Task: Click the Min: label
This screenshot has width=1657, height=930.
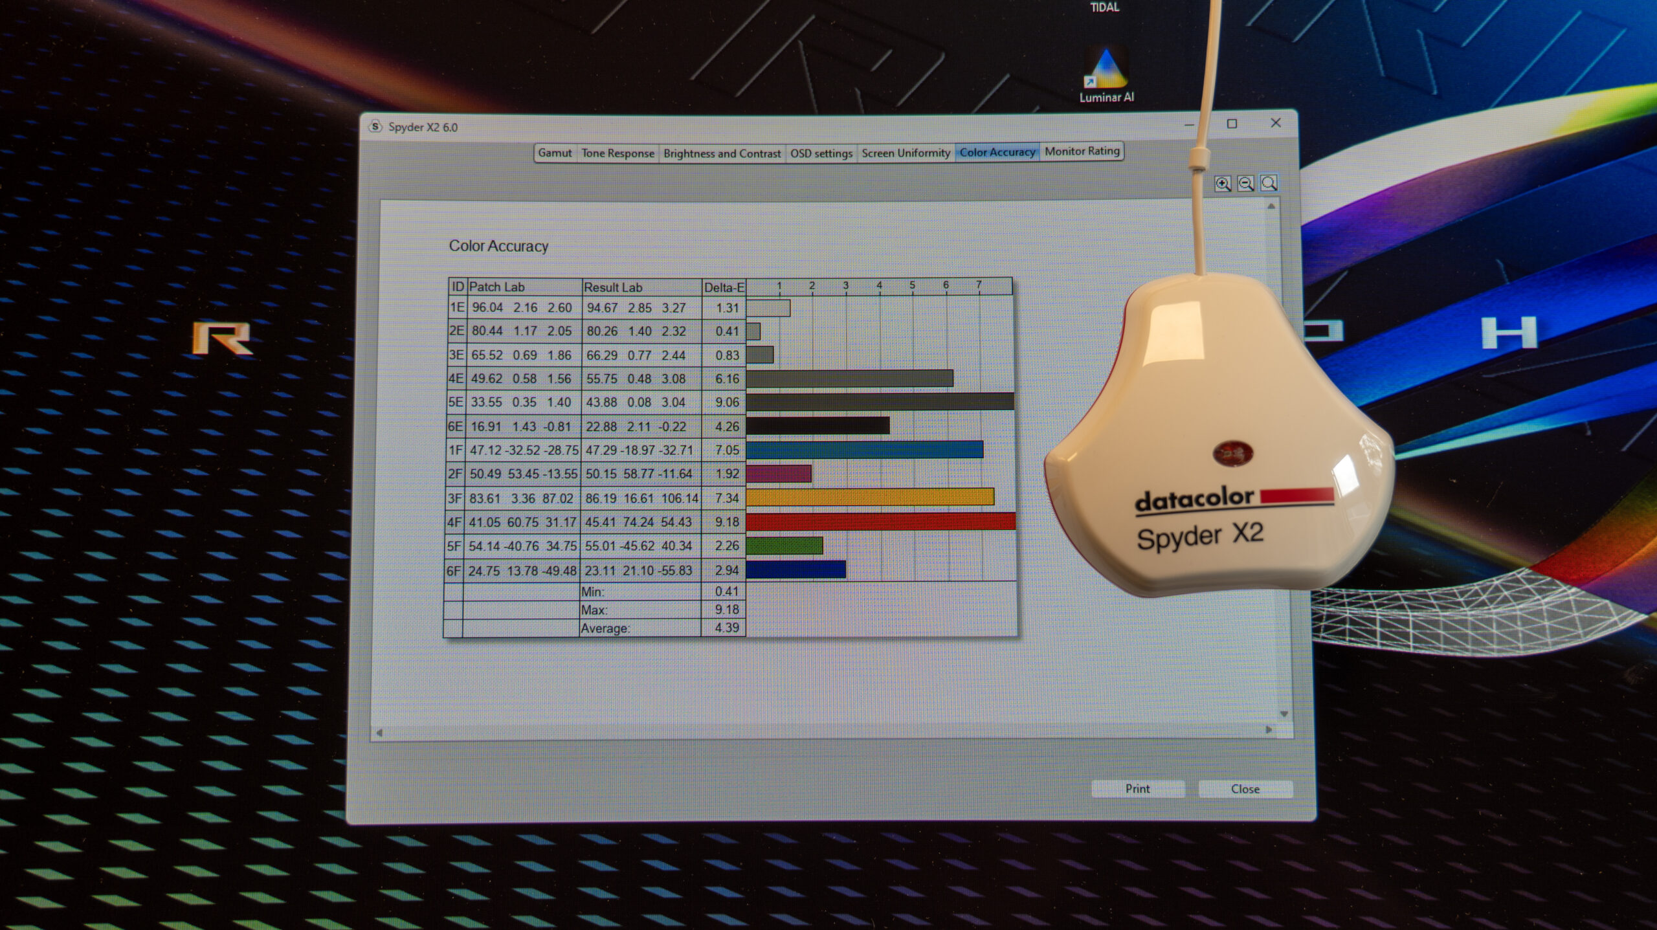Action: [x=592, y=592]
